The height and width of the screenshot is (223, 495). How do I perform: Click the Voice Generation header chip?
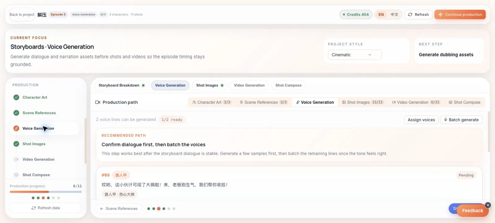pyautogui.click(x=84, y=15)
